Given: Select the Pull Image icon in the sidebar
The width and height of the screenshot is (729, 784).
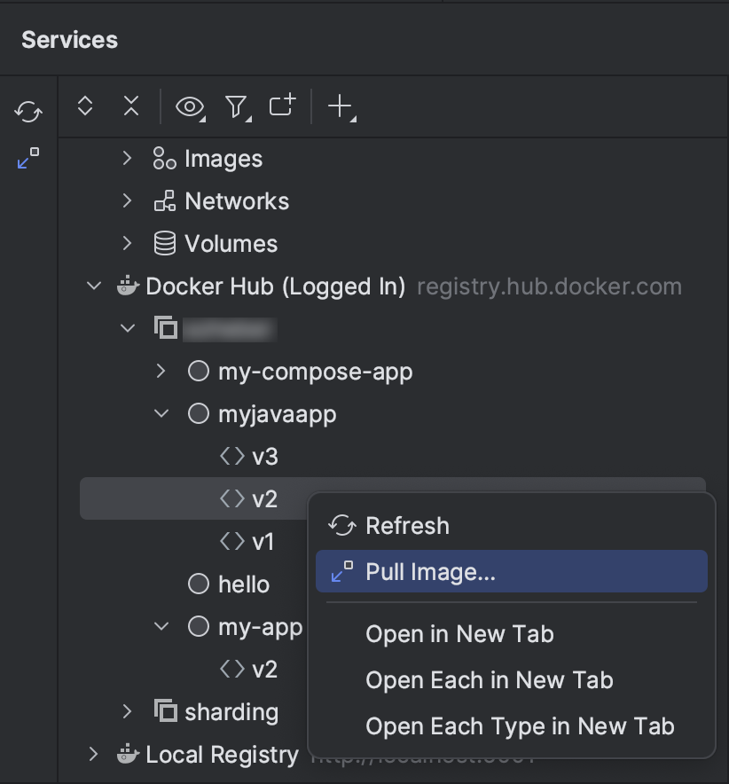Looking at the screenshot, I should 28,157.
